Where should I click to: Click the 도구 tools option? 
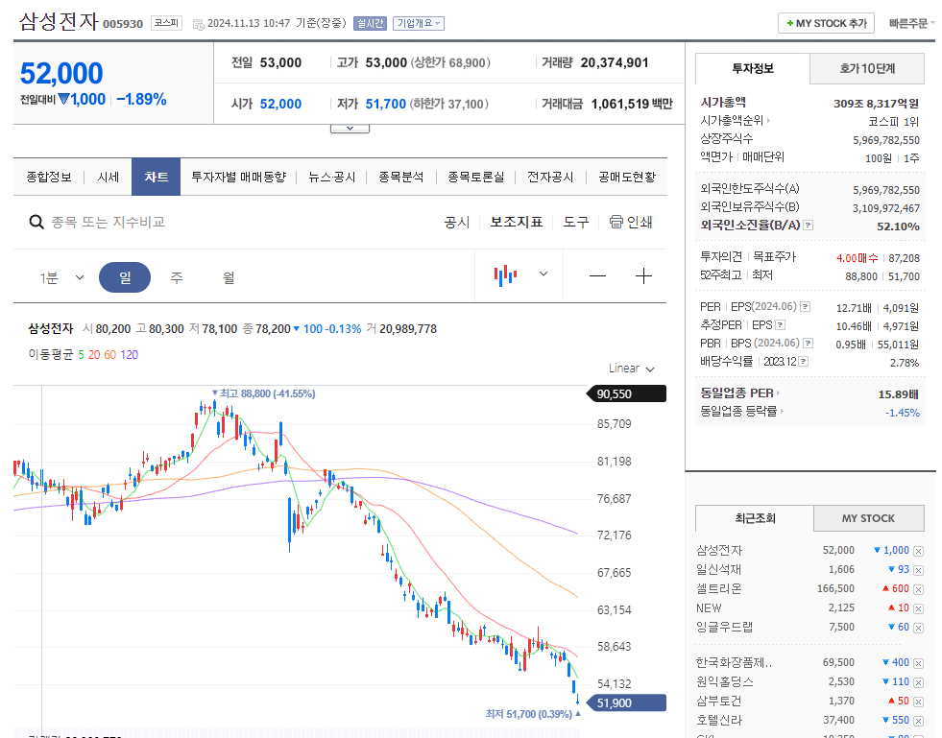coord(575,223)
